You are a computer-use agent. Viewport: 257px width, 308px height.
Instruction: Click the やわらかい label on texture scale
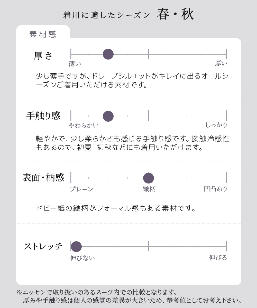coord(84,125)
